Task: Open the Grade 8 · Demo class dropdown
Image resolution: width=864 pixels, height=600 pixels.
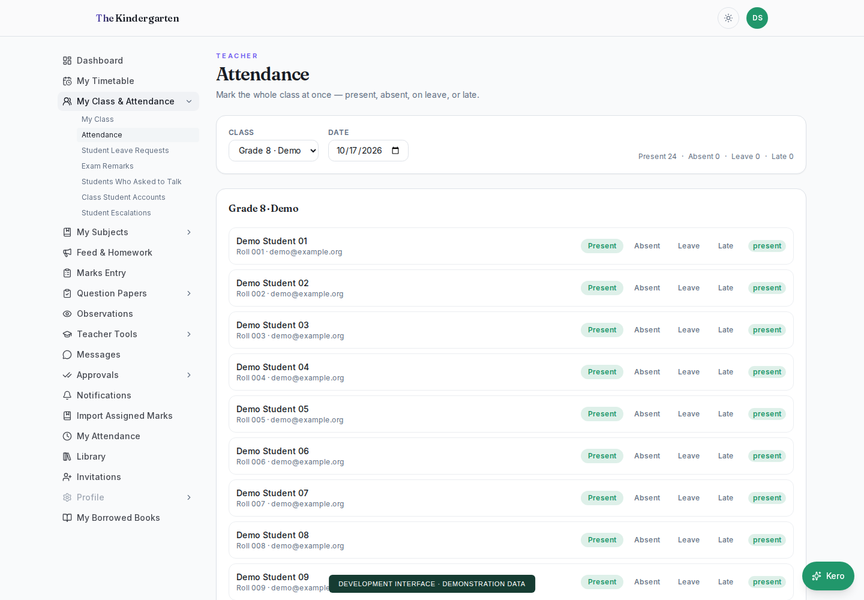Action: point(274,151)
